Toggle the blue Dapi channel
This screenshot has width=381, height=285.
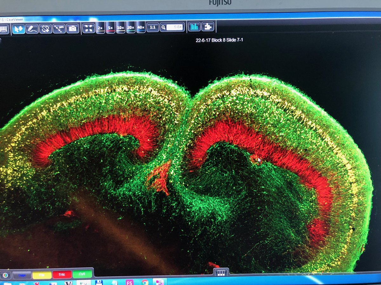point(22,275)
